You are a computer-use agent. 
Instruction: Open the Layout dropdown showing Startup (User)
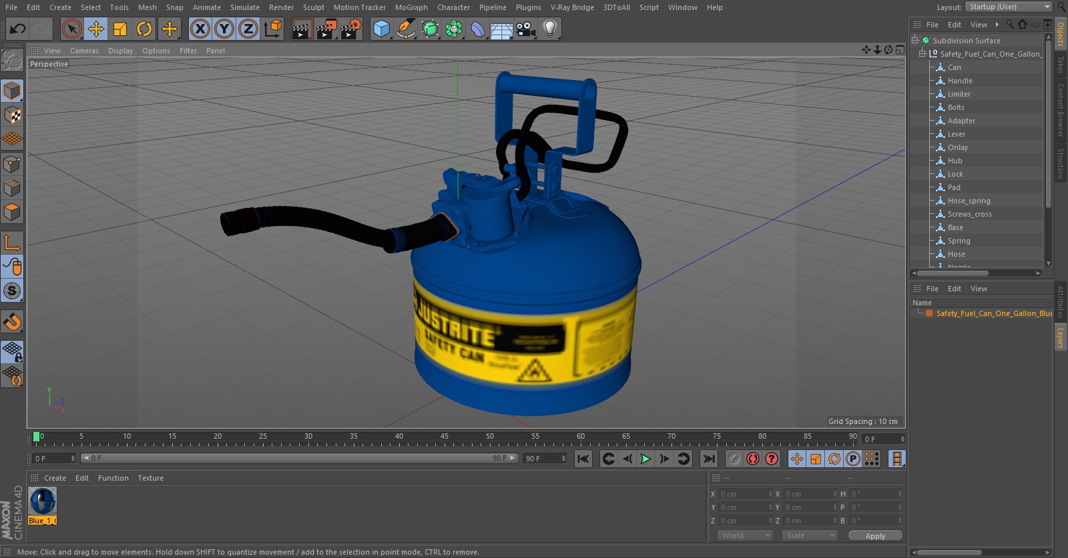[1009, 7]
